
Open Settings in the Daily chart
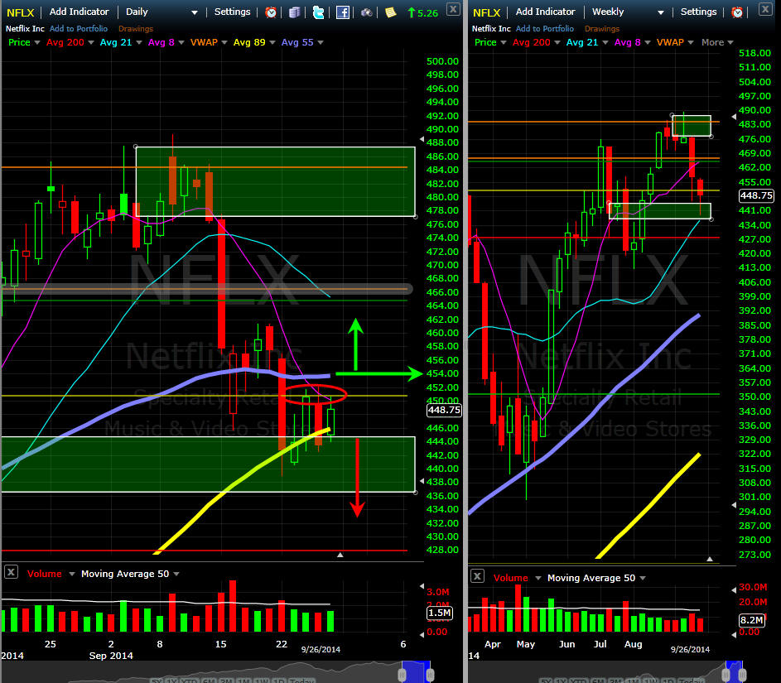232,12
